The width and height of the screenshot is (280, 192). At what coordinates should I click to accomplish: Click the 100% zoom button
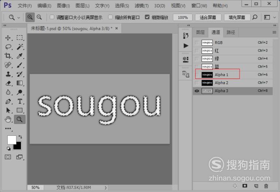tap(182, 17)
